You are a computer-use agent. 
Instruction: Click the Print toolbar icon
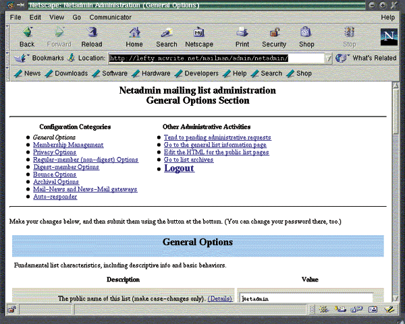coord(242,36)
